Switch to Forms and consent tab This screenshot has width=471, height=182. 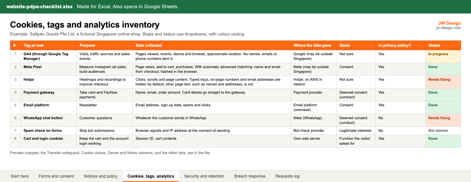point(56,176)
